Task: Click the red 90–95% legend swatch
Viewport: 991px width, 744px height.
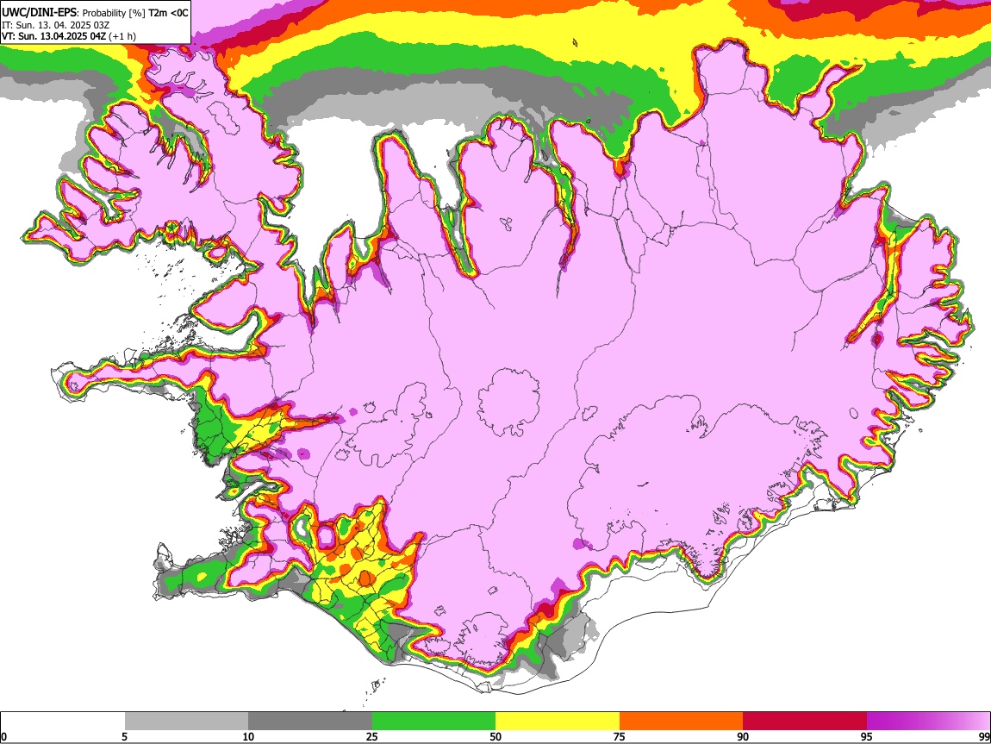Action: (x=805, y=721)
